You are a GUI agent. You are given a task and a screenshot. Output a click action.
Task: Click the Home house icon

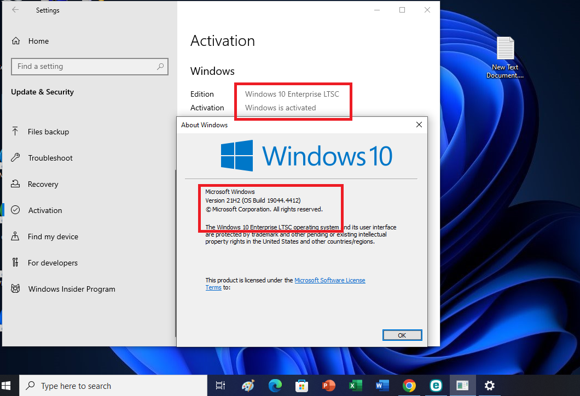pos(16,40)
